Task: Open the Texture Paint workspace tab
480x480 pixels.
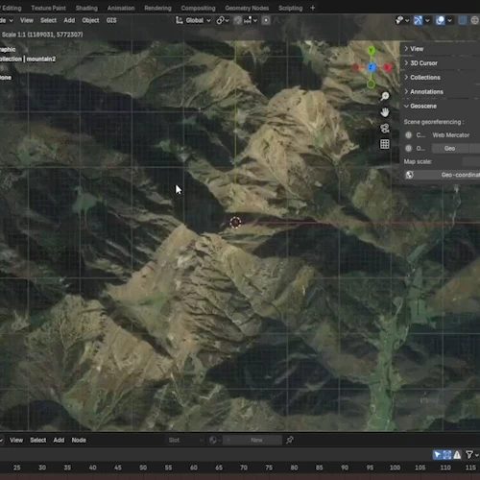Action: pos(49,8)
